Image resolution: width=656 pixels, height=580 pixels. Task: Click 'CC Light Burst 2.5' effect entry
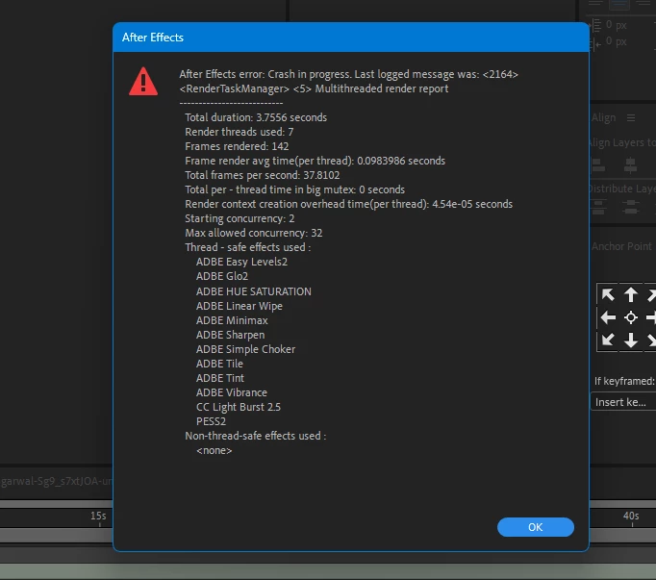coord(239,407)
